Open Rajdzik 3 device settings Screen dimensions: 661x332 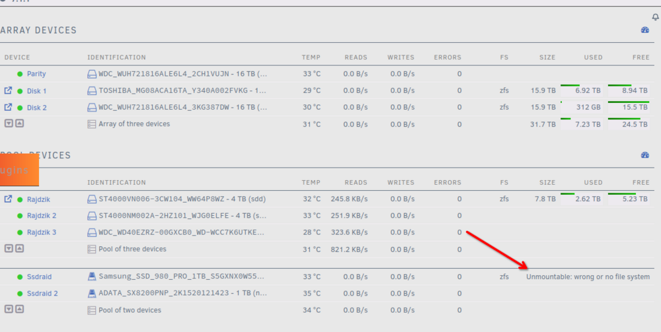pos(41,232)
